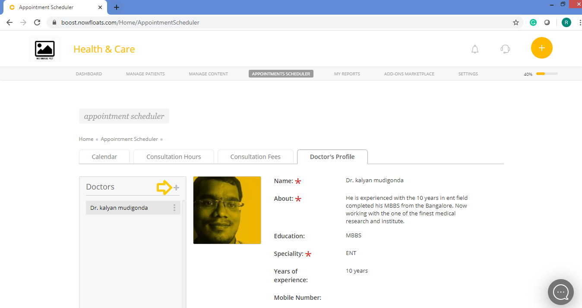Click the Home breadcrumb link
This screenshot has height=308, width=582.
click(86, 139)
